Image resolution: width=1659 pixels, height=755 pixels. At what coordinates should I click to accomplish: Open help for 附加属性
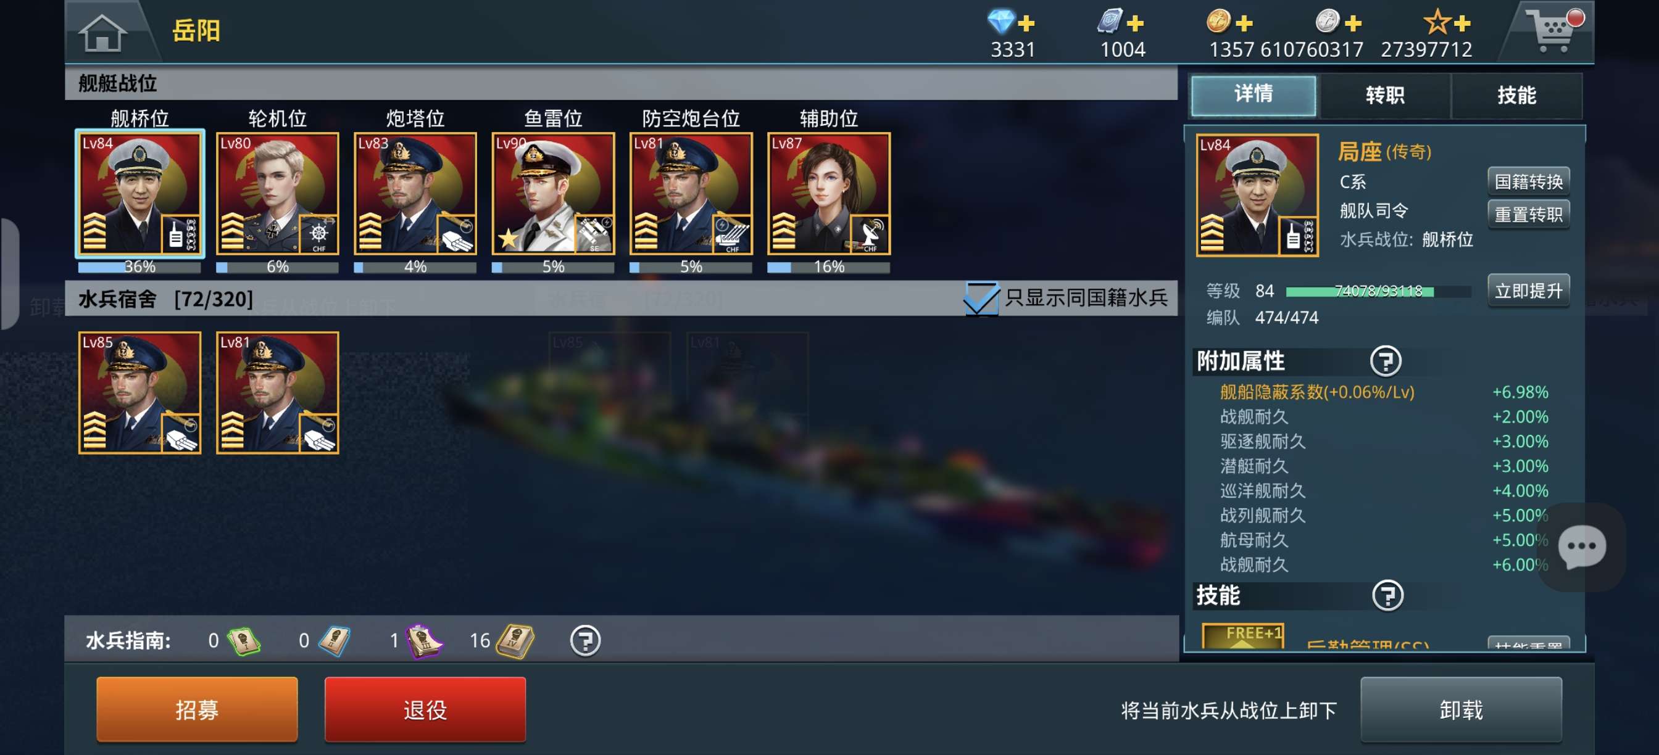click(1386, 361)
